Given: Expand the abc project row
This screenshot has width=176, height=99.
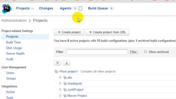Looking at the screenshot, I should tap(60, 78).
